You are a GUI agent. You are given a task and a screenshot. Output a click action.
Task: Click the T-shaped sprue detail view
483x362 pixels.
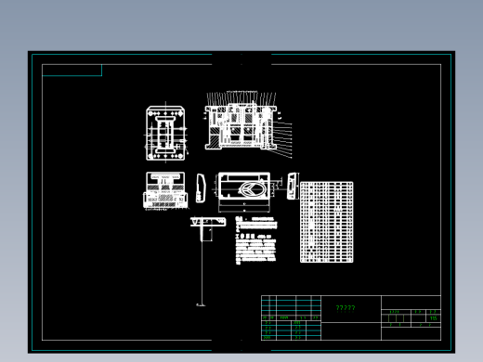click(208, 229)
